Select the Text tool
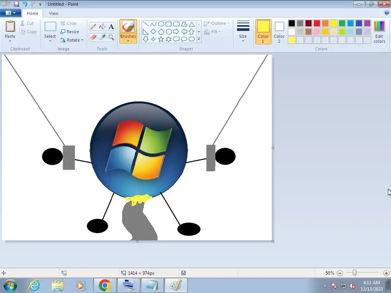Viewport: 391px width, 293px height. [x=111, y=26]
